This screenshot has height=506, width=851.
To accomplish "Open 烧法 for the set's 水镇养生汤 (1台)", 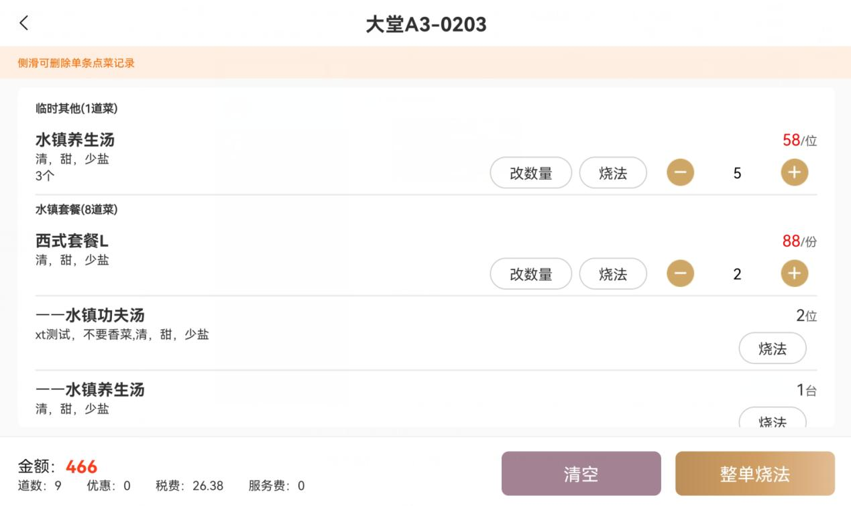I will point(773,418).
